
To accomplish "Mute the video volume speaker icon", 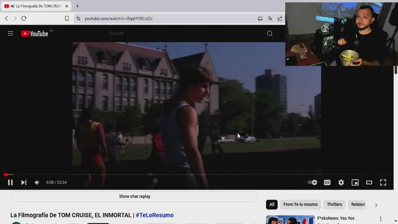I will pyautogui.click(x=37, y=183).
